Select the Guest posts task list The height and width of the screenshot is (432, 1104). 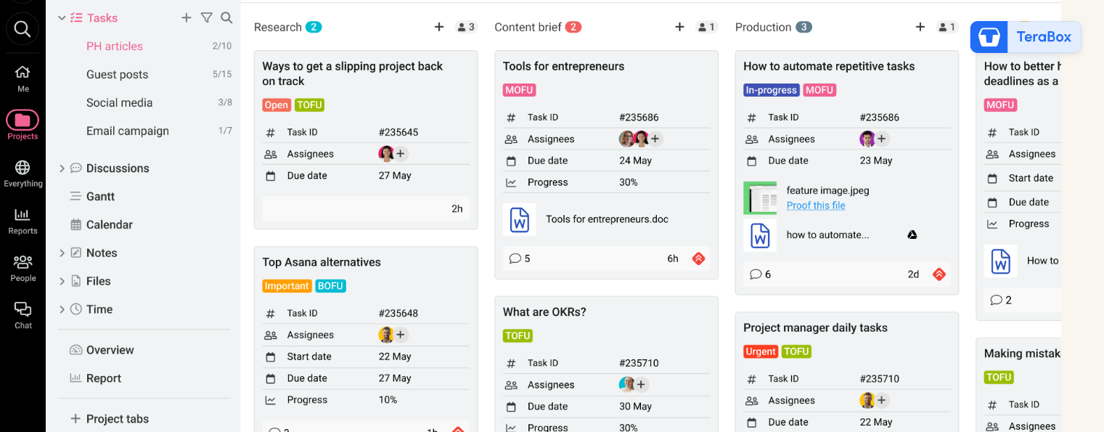(117, 75)
